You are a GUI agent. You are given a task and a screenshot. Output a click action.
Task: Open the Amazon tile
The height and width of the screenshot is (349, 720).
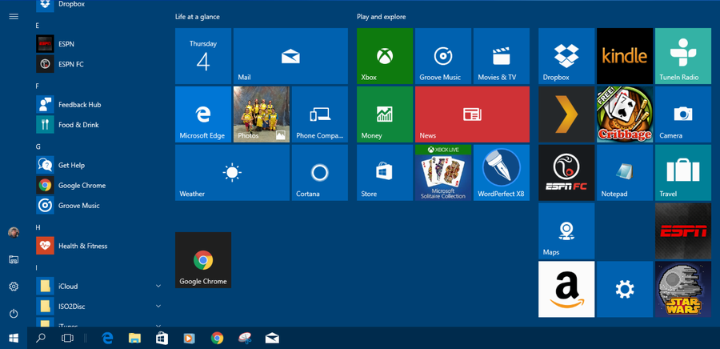tap(566, 289)
